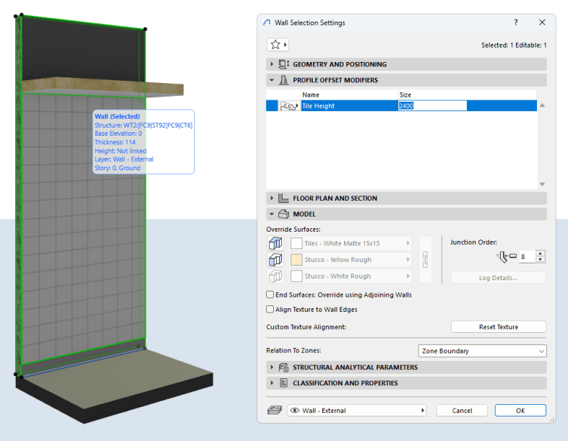Open the Relation To Zones dropdown
This screenshot has height=441, width=568.
tap(482, 352)
